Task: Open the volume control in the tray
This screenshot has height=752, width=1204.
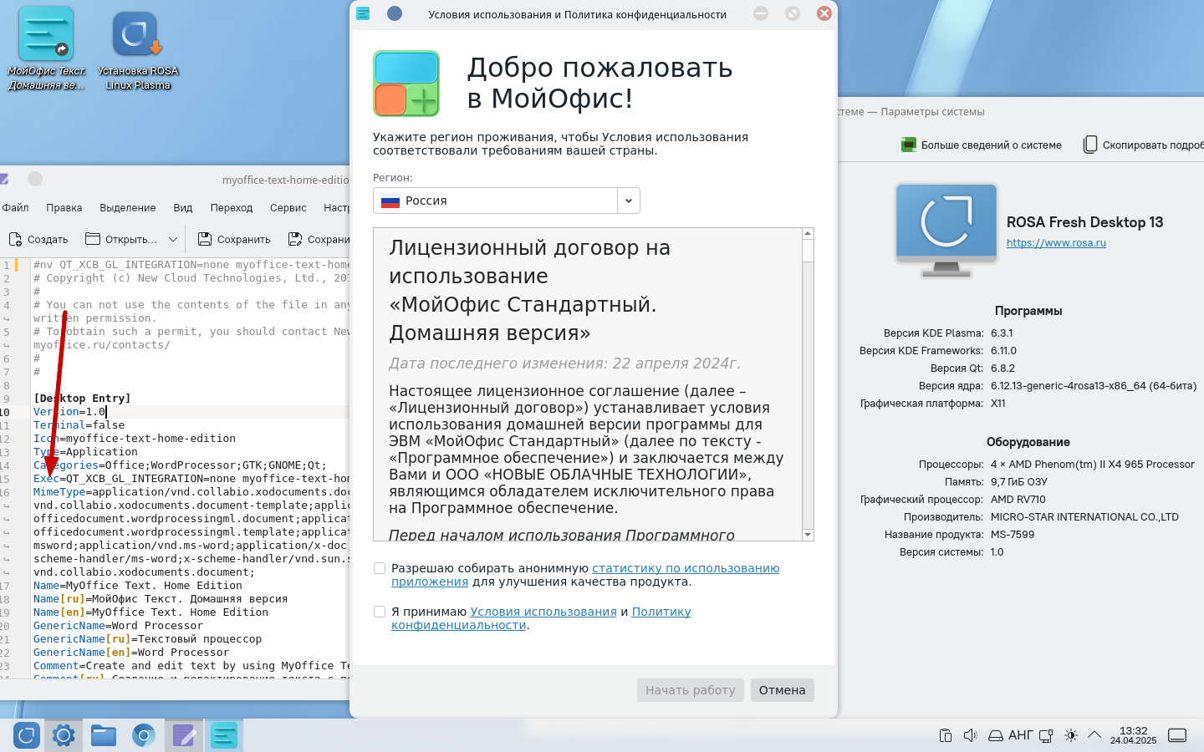Action: [970, 735]
